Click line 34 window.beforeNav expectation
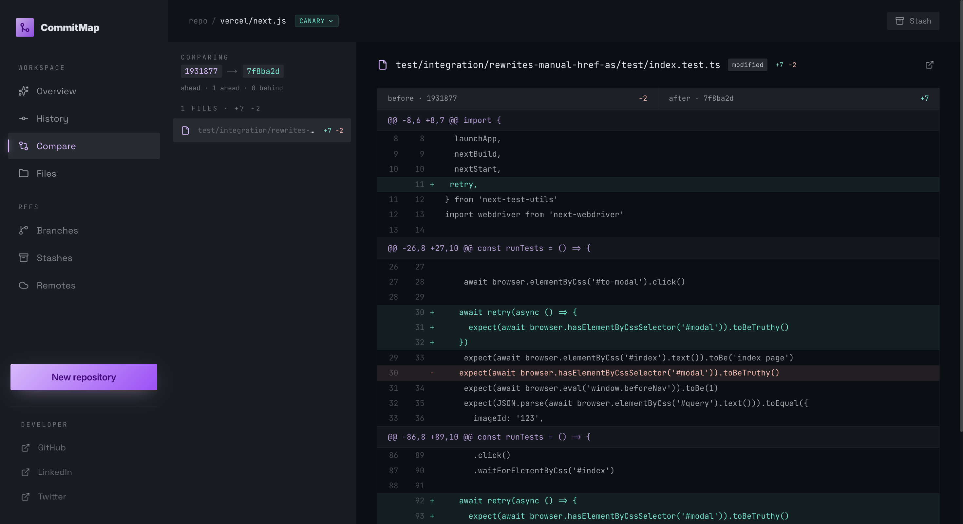The image size is (963, 524). coord(658,388)
